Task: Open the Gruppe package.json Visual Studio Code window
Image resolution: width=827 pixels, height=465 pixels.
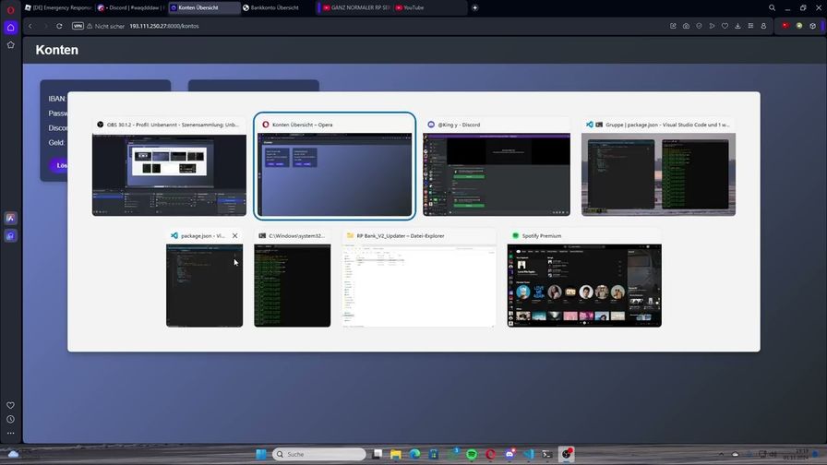Action: click(658, 168)
